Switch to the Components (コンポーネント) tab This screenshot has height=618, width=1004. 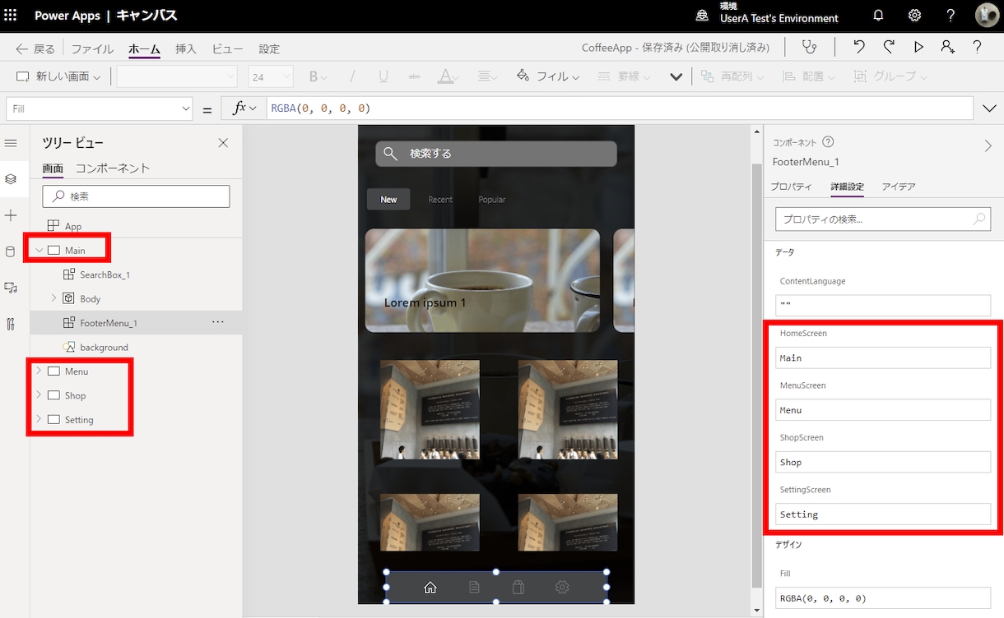tap(113, 168)
